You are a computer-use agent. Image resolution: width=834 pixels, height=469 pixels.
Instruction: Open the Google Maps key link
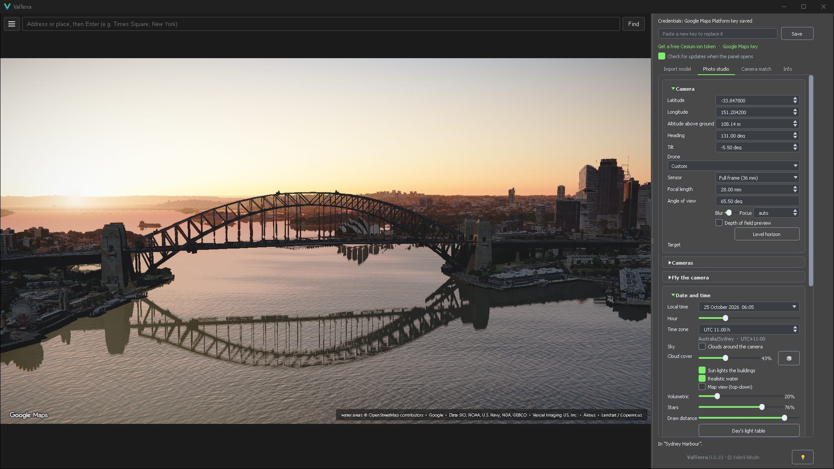click(740, 46)
